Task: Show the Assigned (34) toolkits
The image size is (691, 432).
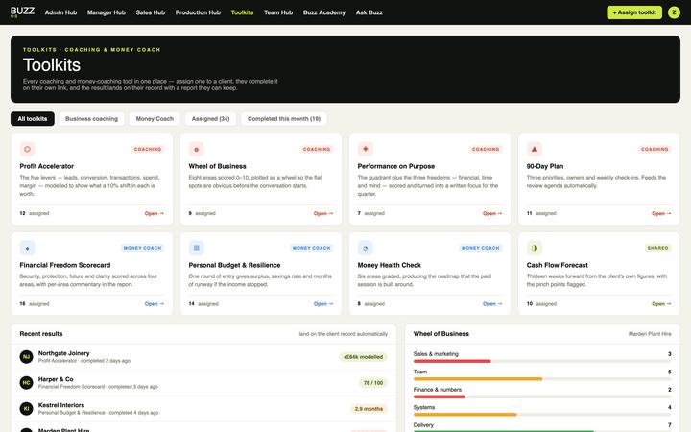Action: coord(210,119)
